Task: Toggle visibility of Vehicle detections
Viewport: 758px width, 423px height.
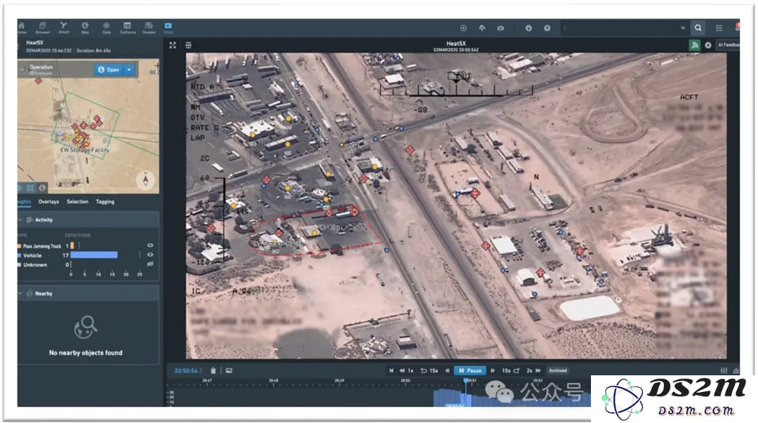Action: (x=150, y=255)
